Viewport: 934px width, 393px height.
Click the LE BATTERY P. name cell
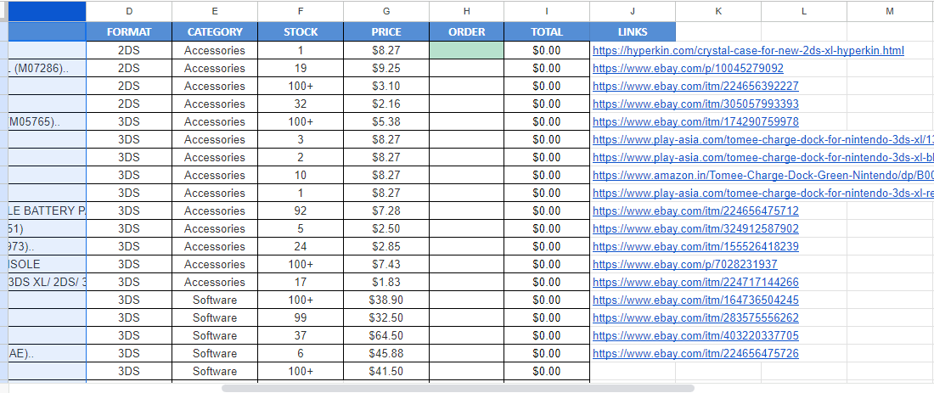[x=48, y=211]
